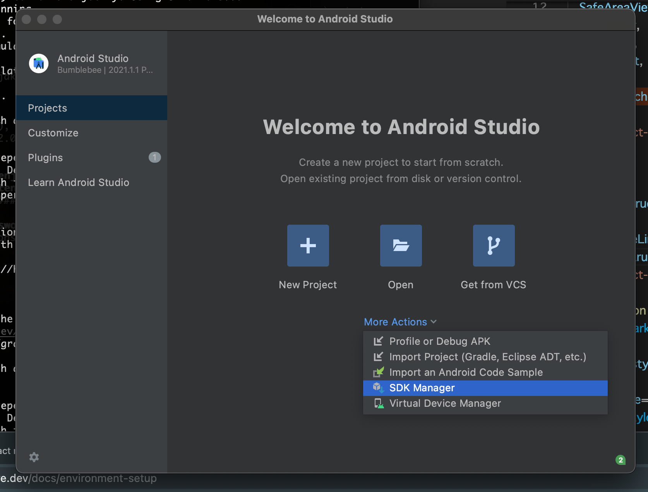Viewport: 648px width, 492px height.
Task: Click the Android Studio logo icon
Action: (39, 64)
